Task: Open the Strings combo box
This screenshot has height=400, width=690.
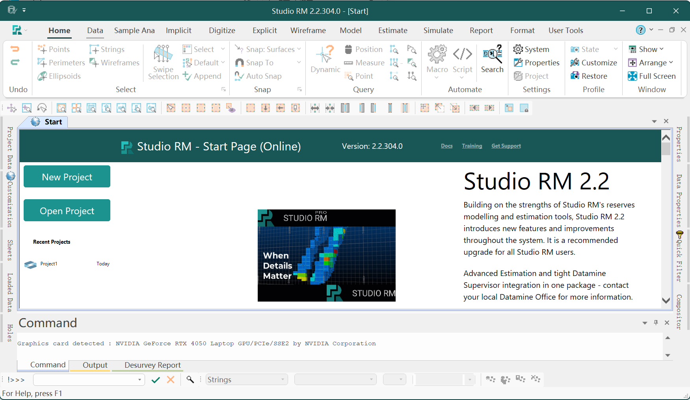Action: coord(247,380)
